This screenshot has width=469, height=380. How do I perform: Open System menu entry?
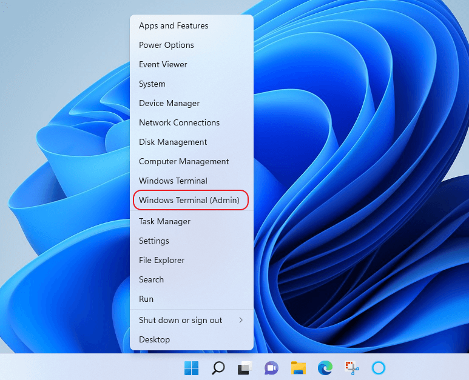192,84
